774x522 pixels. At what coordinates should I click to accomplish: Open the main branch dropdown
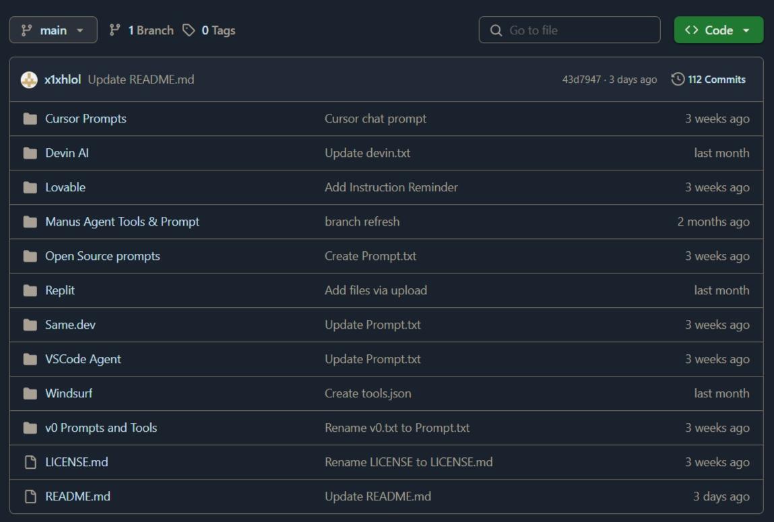pyautogui.click(x=53, y=30)
